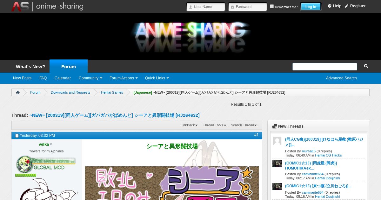This screenshot has height=200, width=381.
Task: Open the HOMUHIKAex thread link
Action: coord(311,166)
